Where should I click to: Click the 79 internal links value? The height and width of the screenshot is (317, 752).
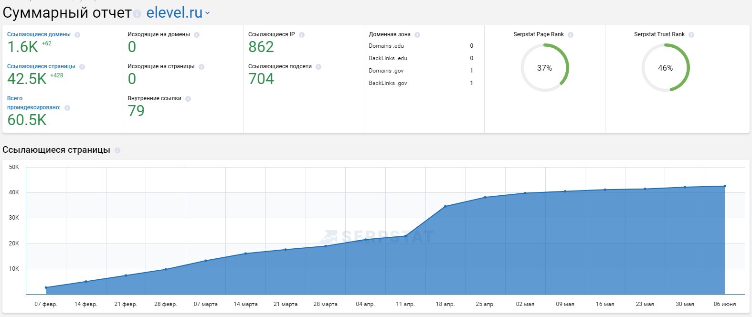(x=136, y=111)
